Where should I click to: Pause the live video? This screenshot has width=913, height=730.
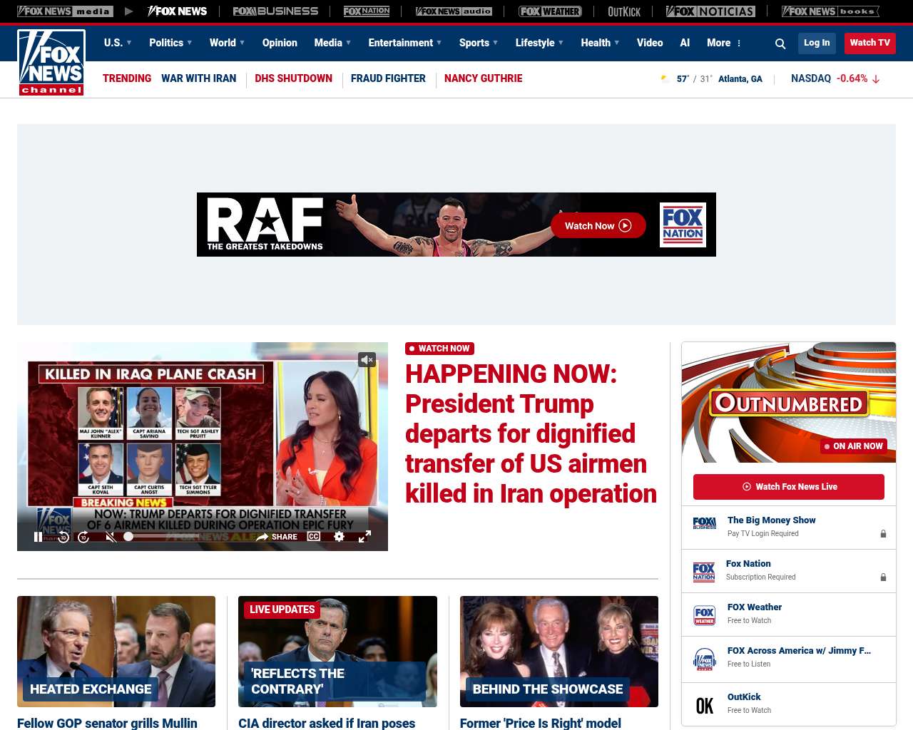(39, 537)
